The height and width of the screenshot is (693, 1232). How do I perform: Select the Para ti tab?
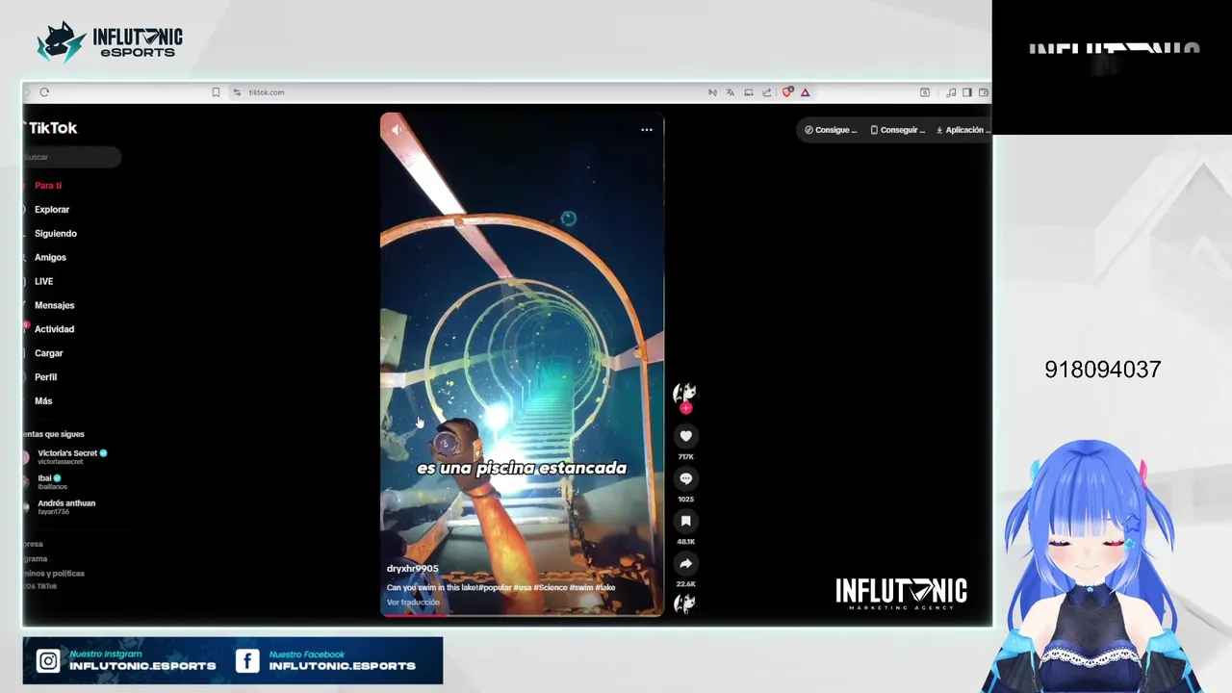47,186
